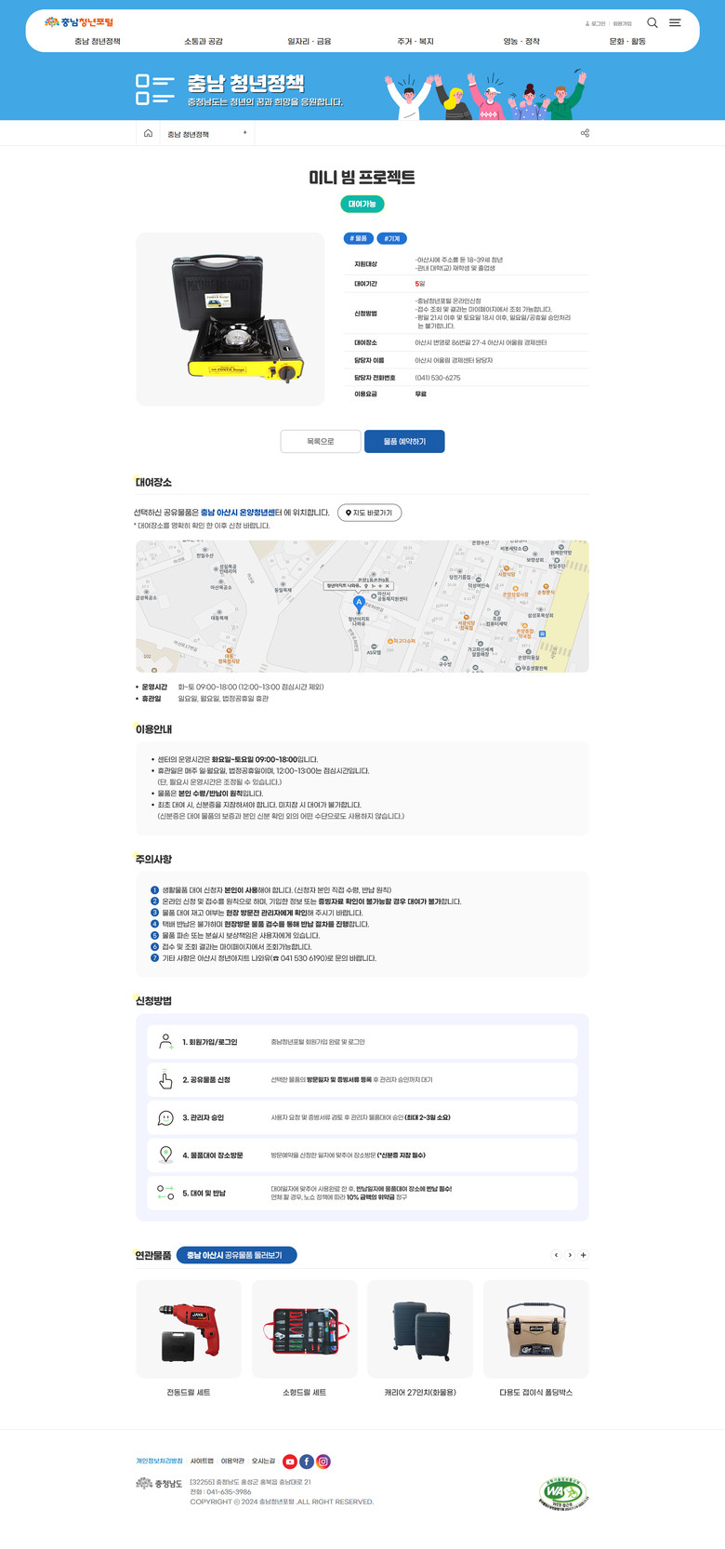Open the YouTube icon in footer

tap(290, 1462)
